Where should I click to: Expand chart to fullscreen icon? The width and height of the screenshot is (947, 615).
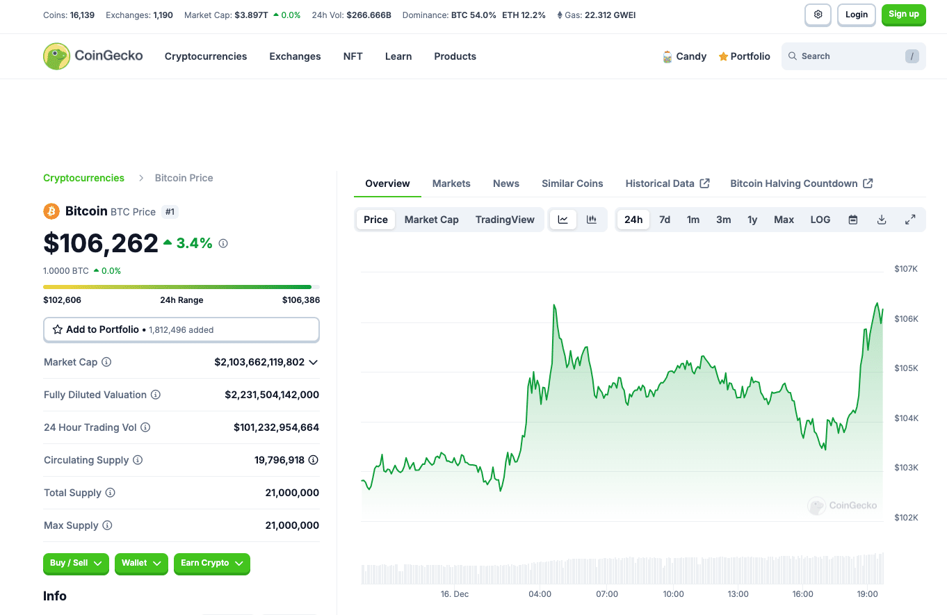(910, 220)
